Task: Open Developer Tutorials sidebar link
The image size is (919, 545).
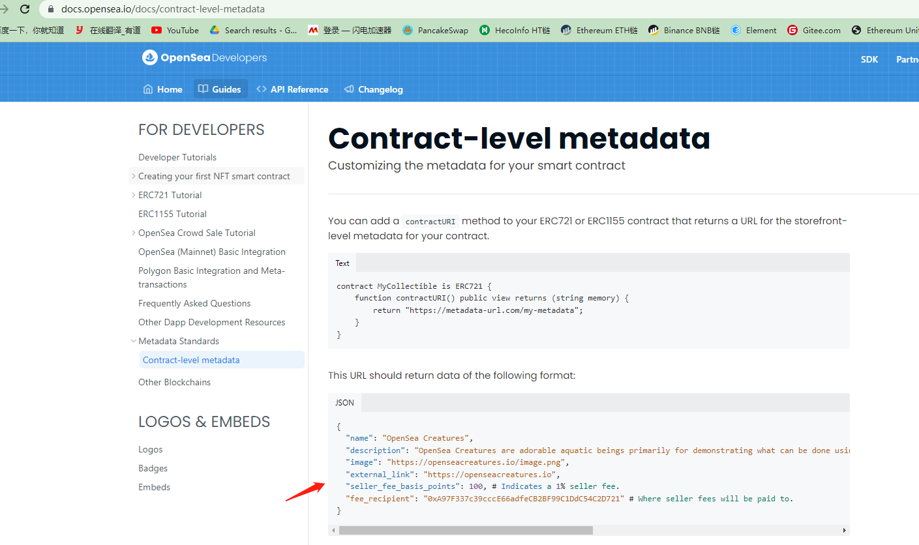Action: pos(177,157)
